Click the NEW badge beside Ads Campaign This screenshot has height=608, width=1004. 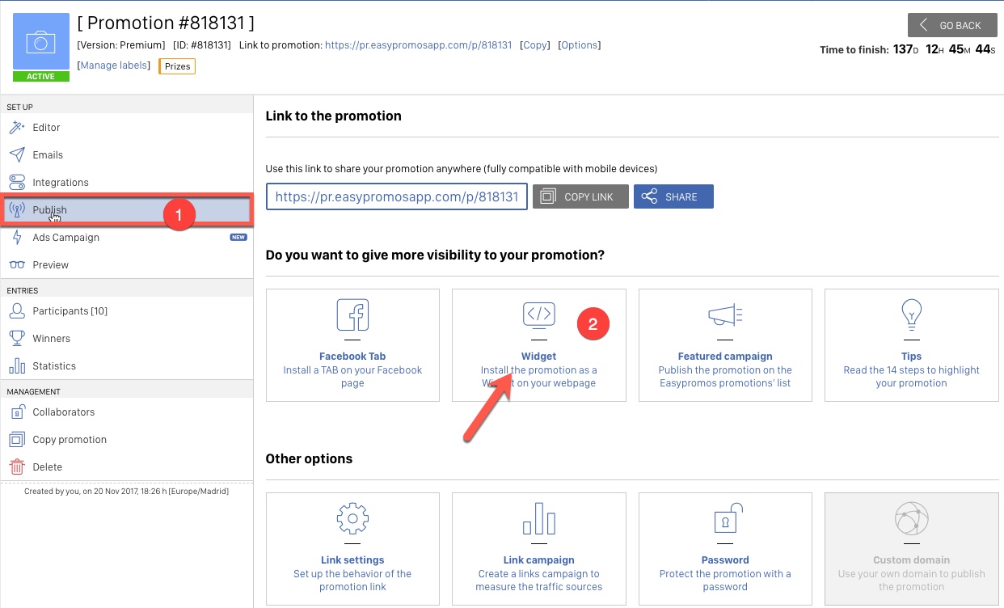pyautogui.click(x=238, y=238)
